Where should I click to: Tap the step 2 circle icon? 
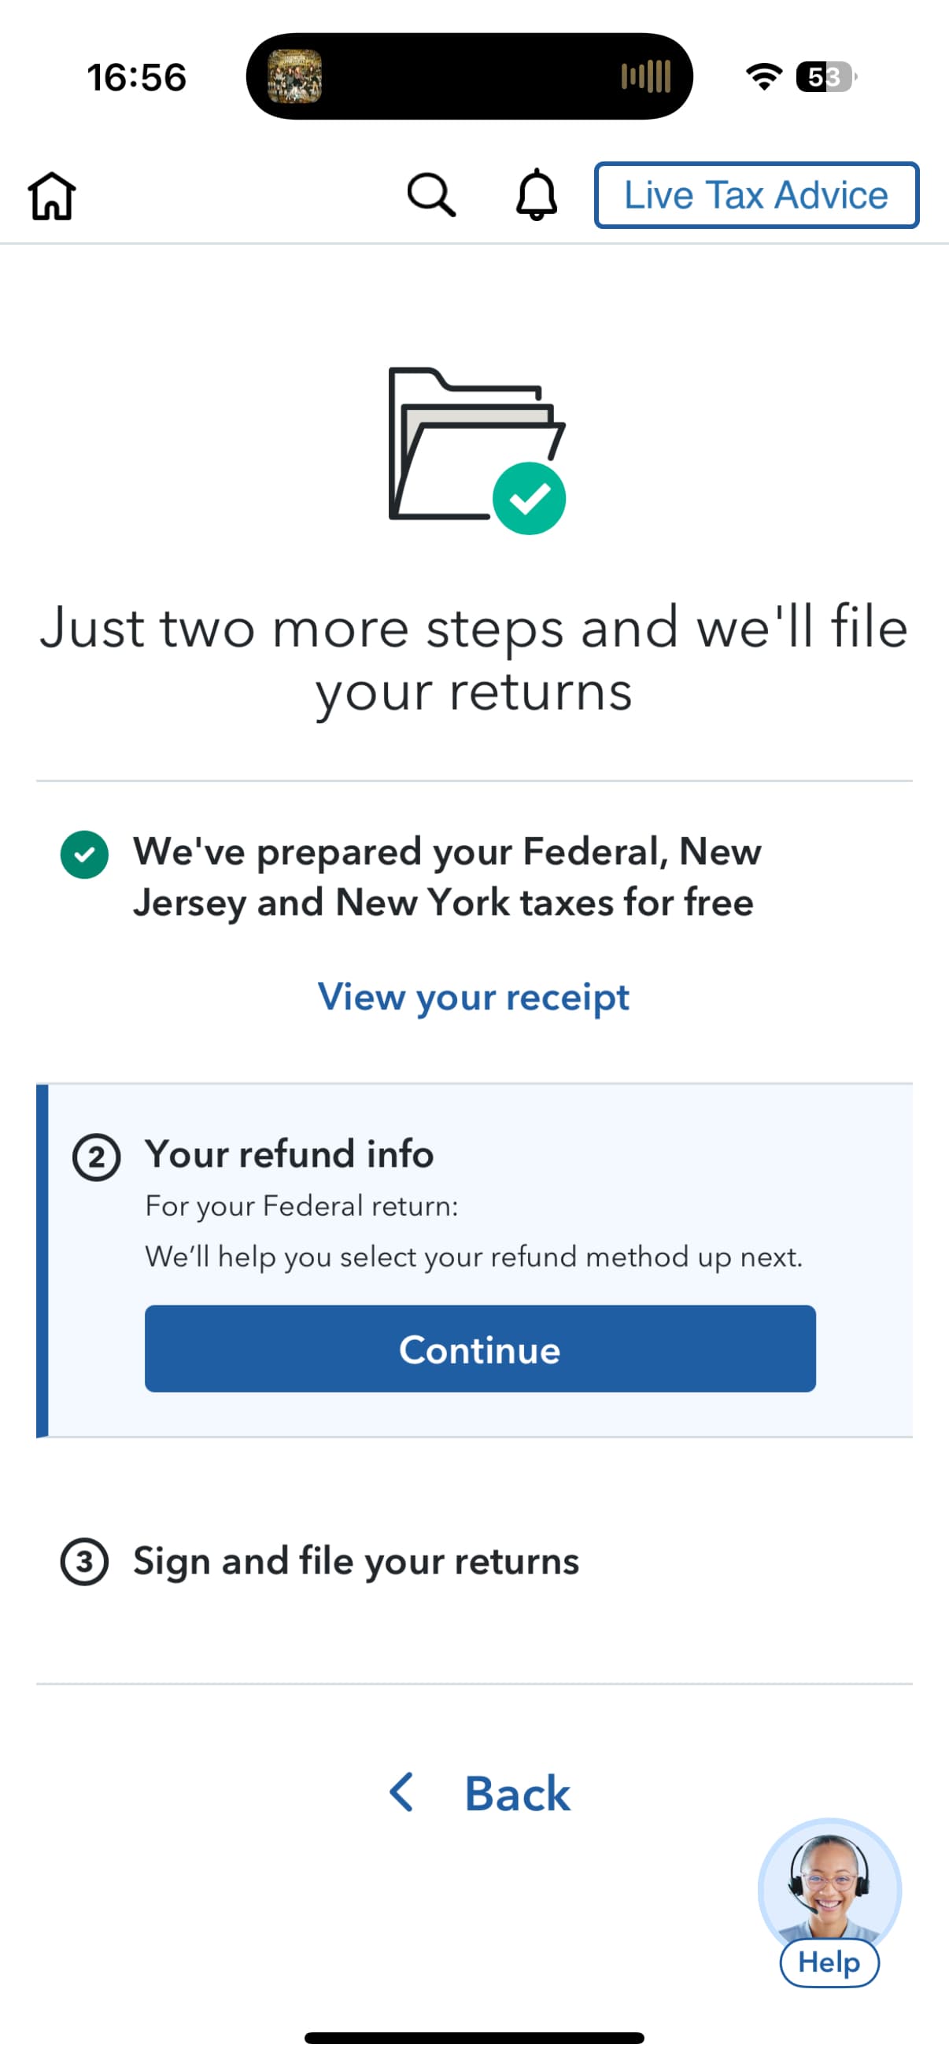pyautogui.click(x=96, y=1157)
